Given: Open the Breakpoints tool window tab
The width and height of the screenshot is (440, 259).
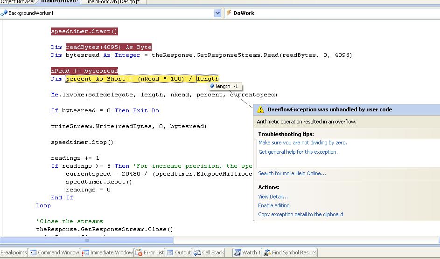Looking at the screenshot, I should (x=14, y=252).
